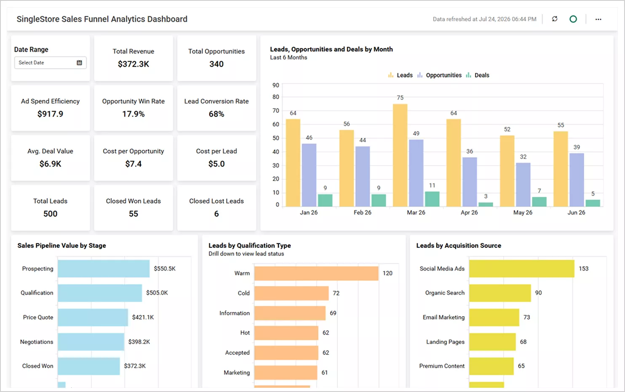Toggle the Leads legend entry

click(x=400, y=75)
